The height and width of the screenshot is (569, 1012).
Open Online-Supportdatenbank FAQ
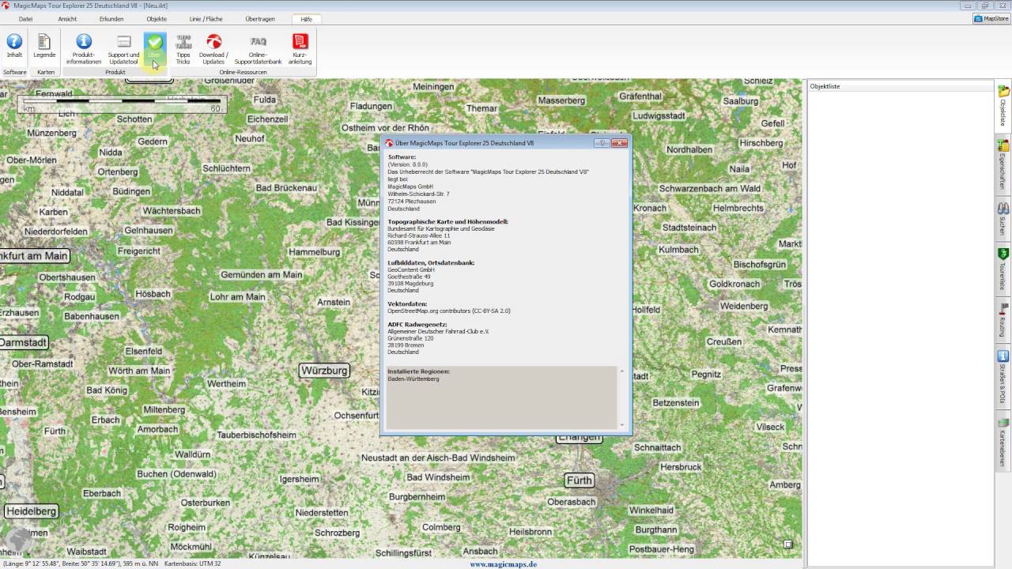[x=258, y=49]
